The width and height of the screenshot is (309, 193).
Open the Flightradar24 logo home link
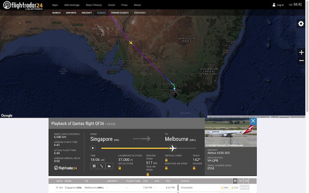pos(23,5)
